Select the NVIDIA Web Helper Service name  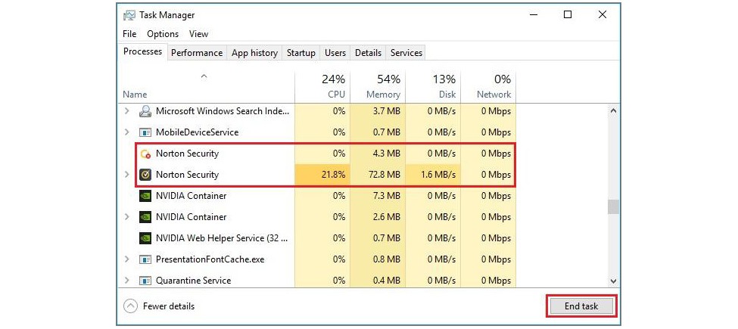click(222, 238)
